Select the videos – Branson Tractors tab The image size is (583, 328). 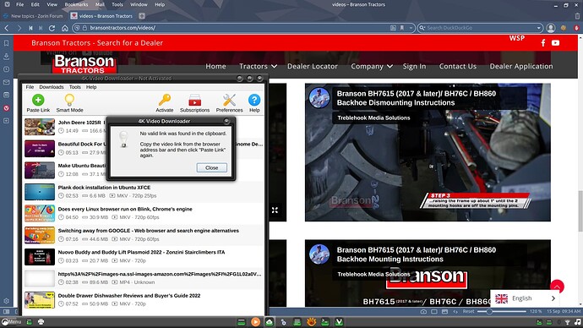[102, 16]
